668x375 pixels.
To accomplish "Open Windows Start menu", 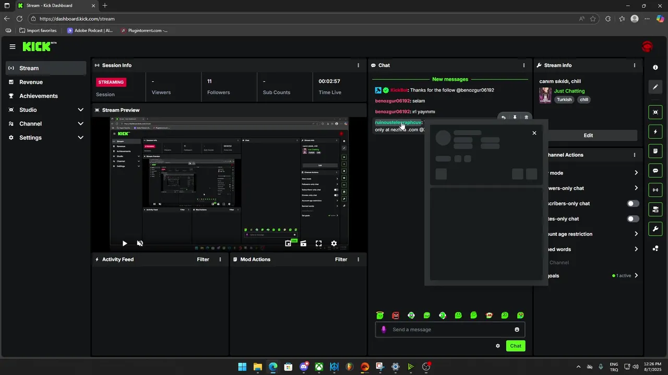I will click(243, 367).
